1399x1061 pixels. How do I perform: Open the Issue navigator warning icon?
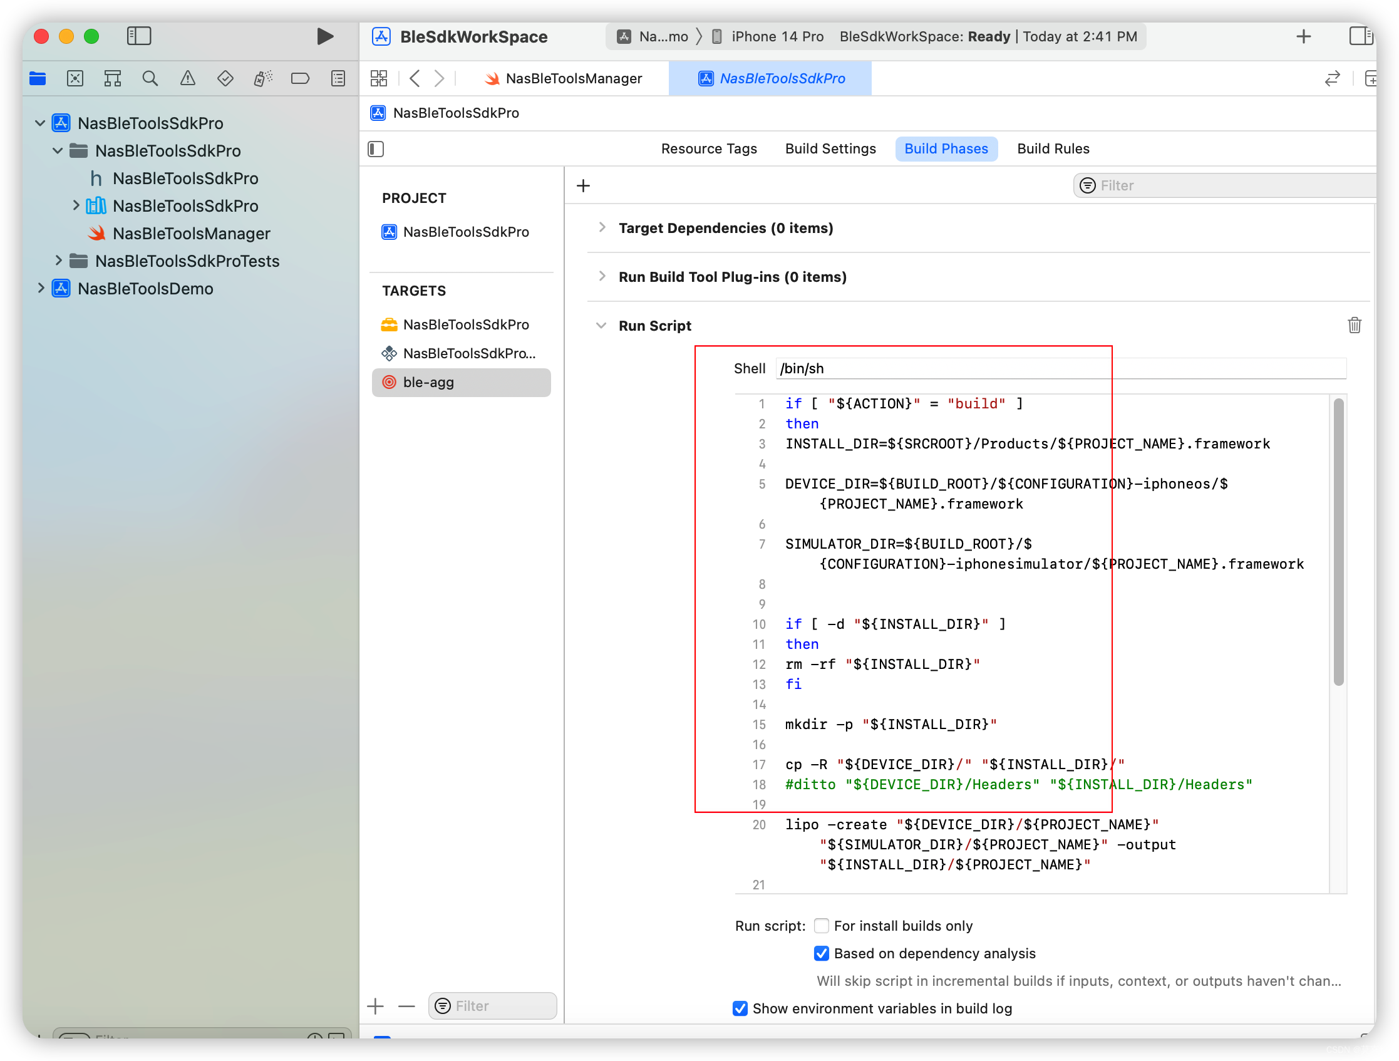tap(188, 78)
